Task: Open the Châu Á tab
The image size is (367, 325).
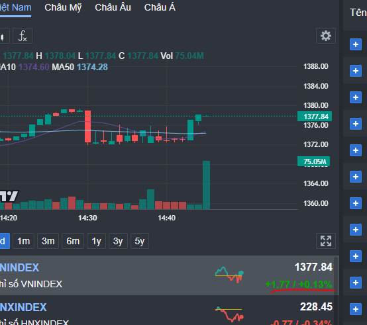Action: coord(160,7)
